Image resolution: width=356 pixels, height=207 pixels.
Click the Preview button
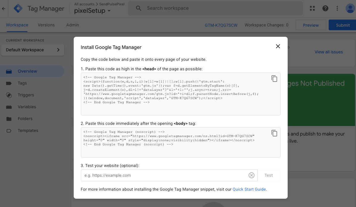(311, 25)
